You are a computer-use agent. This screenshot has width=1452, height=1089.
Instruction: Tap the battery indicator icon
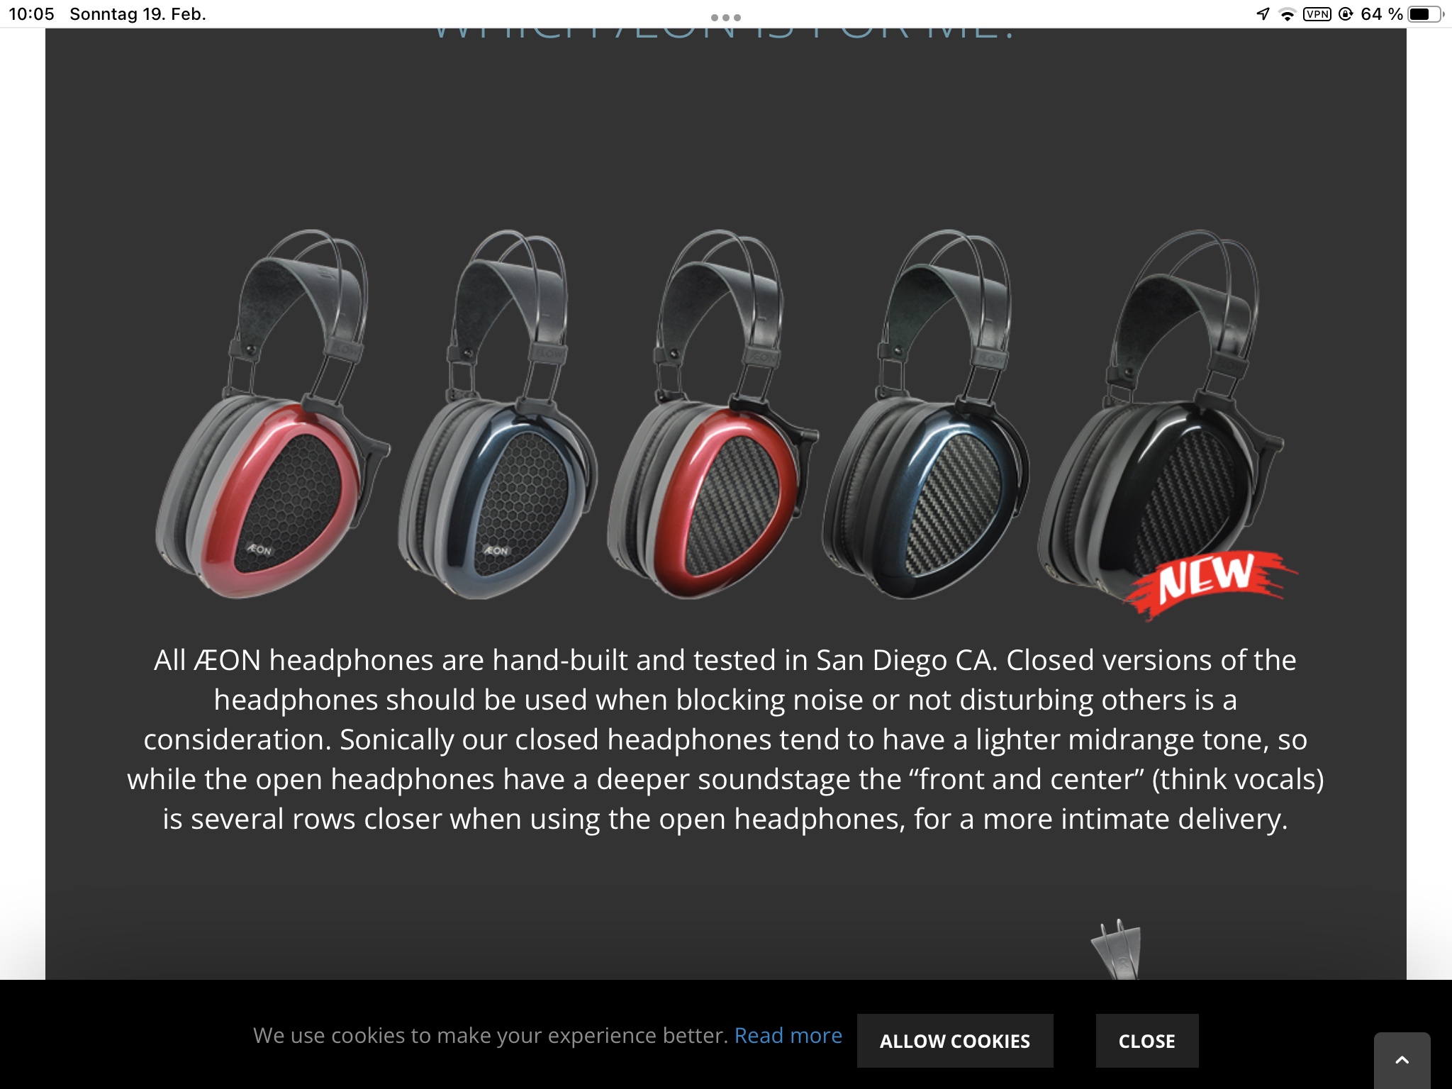click(x=1425, y=14)
